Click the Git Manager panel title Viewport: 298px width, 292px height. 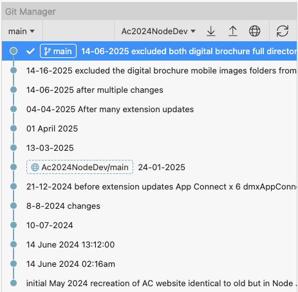click(30, 12)
